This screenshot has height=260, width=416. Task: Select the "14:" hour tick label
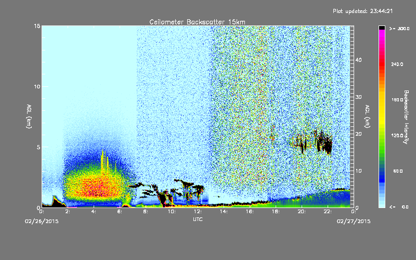(x=224, y=212)
